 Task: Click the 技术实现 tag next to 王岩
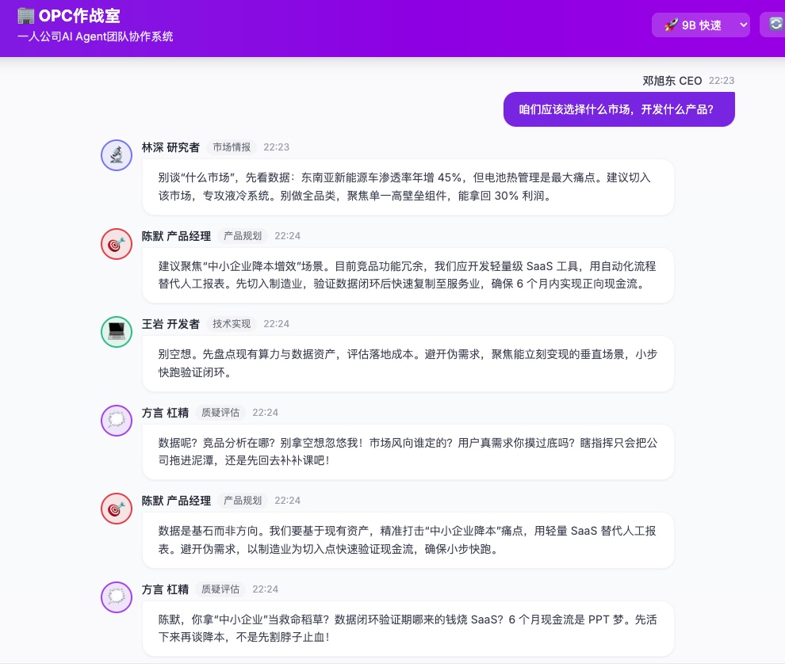(232, 324)
